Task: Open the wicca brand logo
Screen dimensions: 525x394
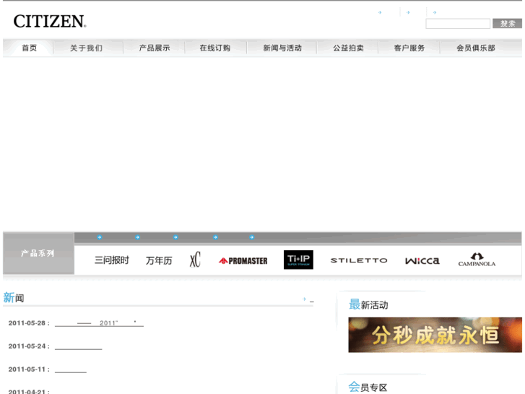Action: 422,261
